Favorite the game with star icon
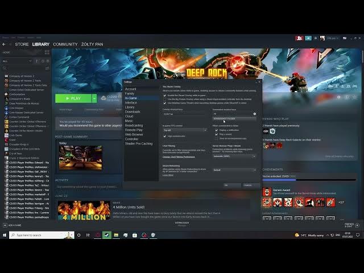 point(354,97)
